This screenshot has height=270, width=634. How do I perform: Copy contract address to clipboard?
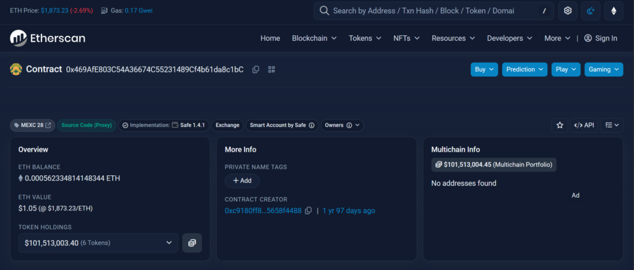[x=256, y=69]
